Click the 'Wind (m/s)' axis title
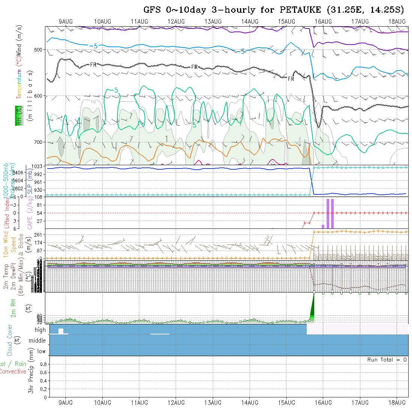 click(19, 41)
